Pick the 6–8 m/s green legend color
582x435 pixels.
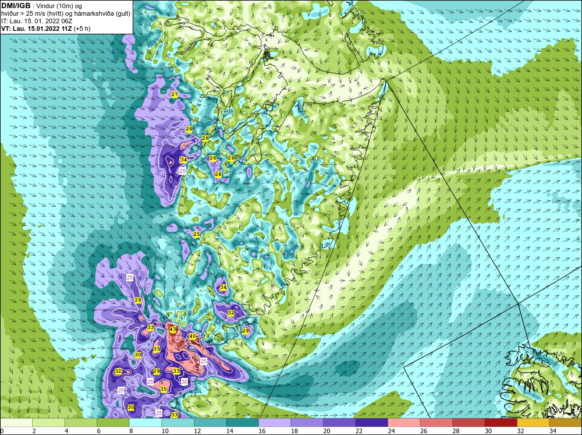pyautogui.click(x=113, y=423)
